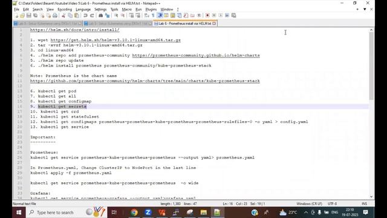Toggle synchronized horizontal scrolling icon
The width and height of the screenshot is (387, 218).
point(138,16)
